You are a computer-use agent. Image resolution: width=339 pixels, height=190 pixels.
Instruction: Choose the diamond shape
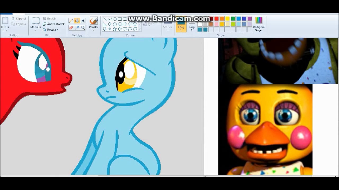[x=110, y=24]
